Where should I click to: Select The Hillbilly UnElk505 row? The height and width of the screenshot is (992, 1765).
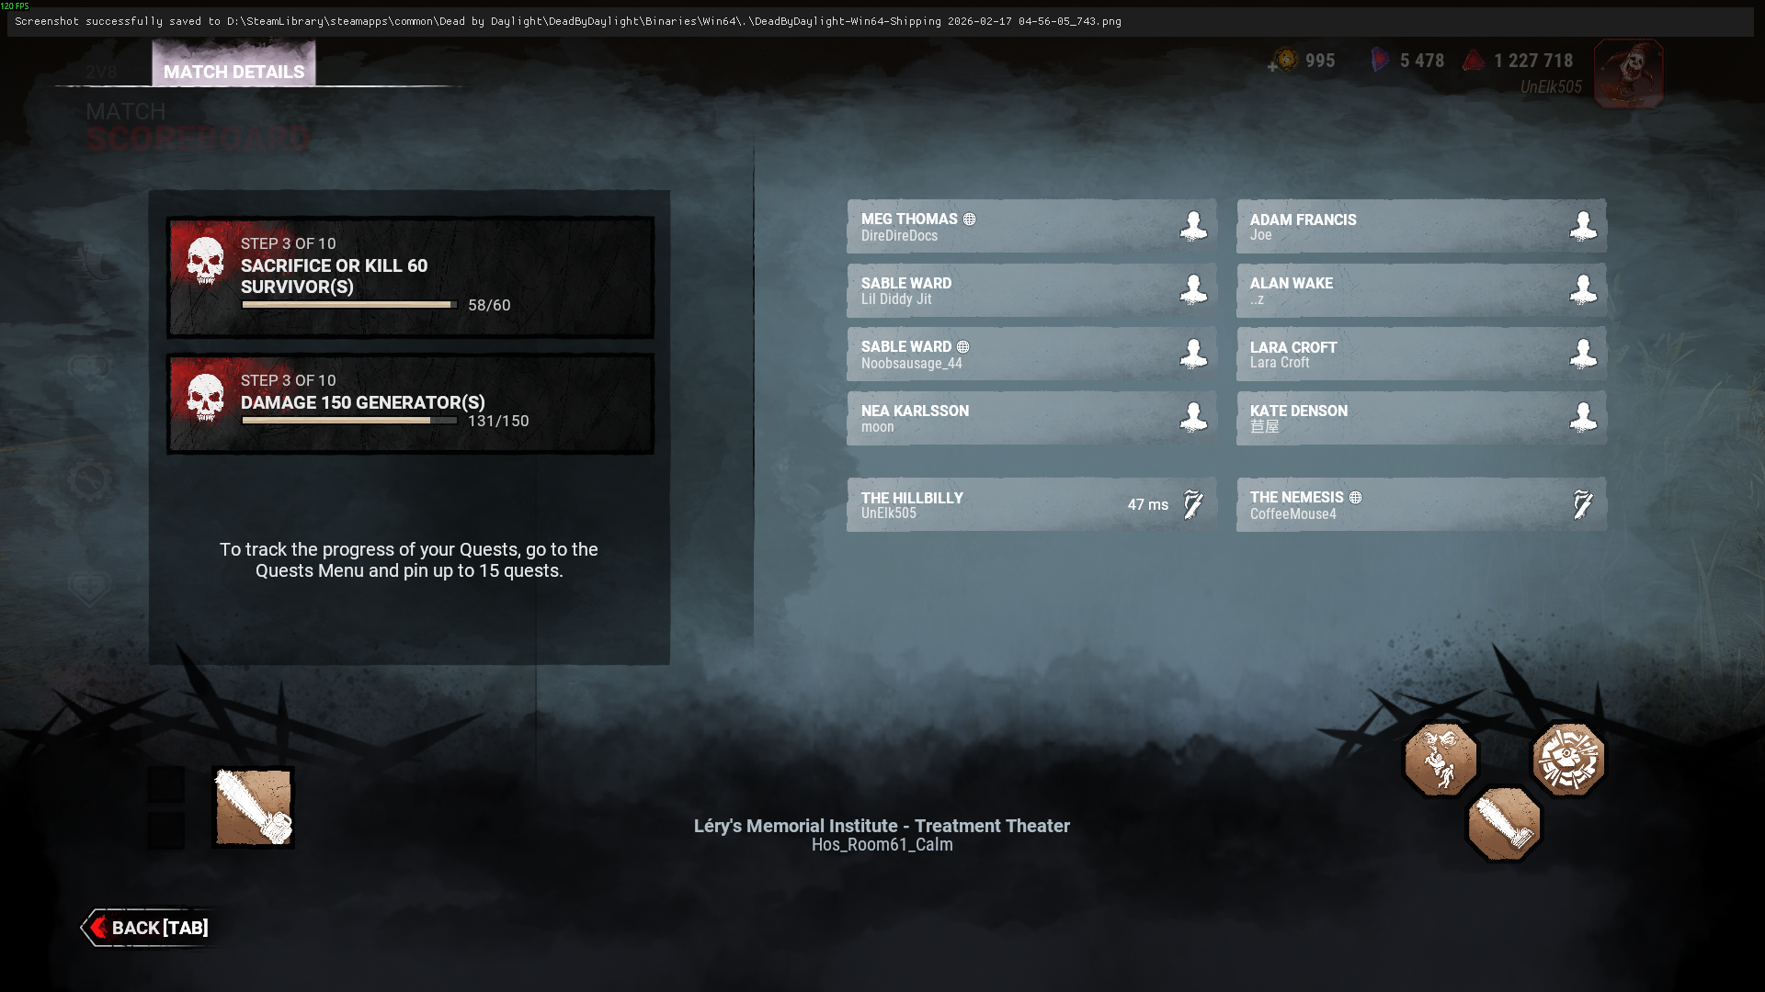pos(1031,504)
